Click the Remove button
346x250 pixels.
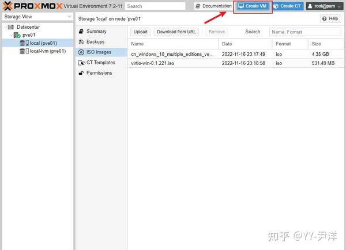tap(217, 32)
